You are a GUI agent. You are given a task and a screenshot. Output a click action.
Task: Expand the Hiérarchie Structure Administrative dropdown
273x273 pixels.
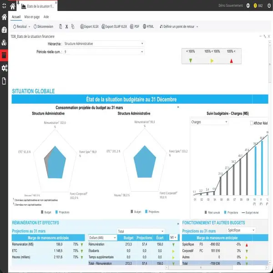click(x=104, y=44)
